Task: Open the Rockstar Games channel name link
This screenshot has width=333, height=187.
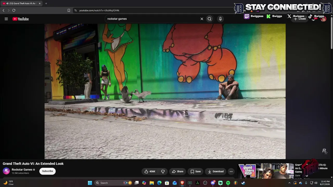Action: tap(22, 170)
